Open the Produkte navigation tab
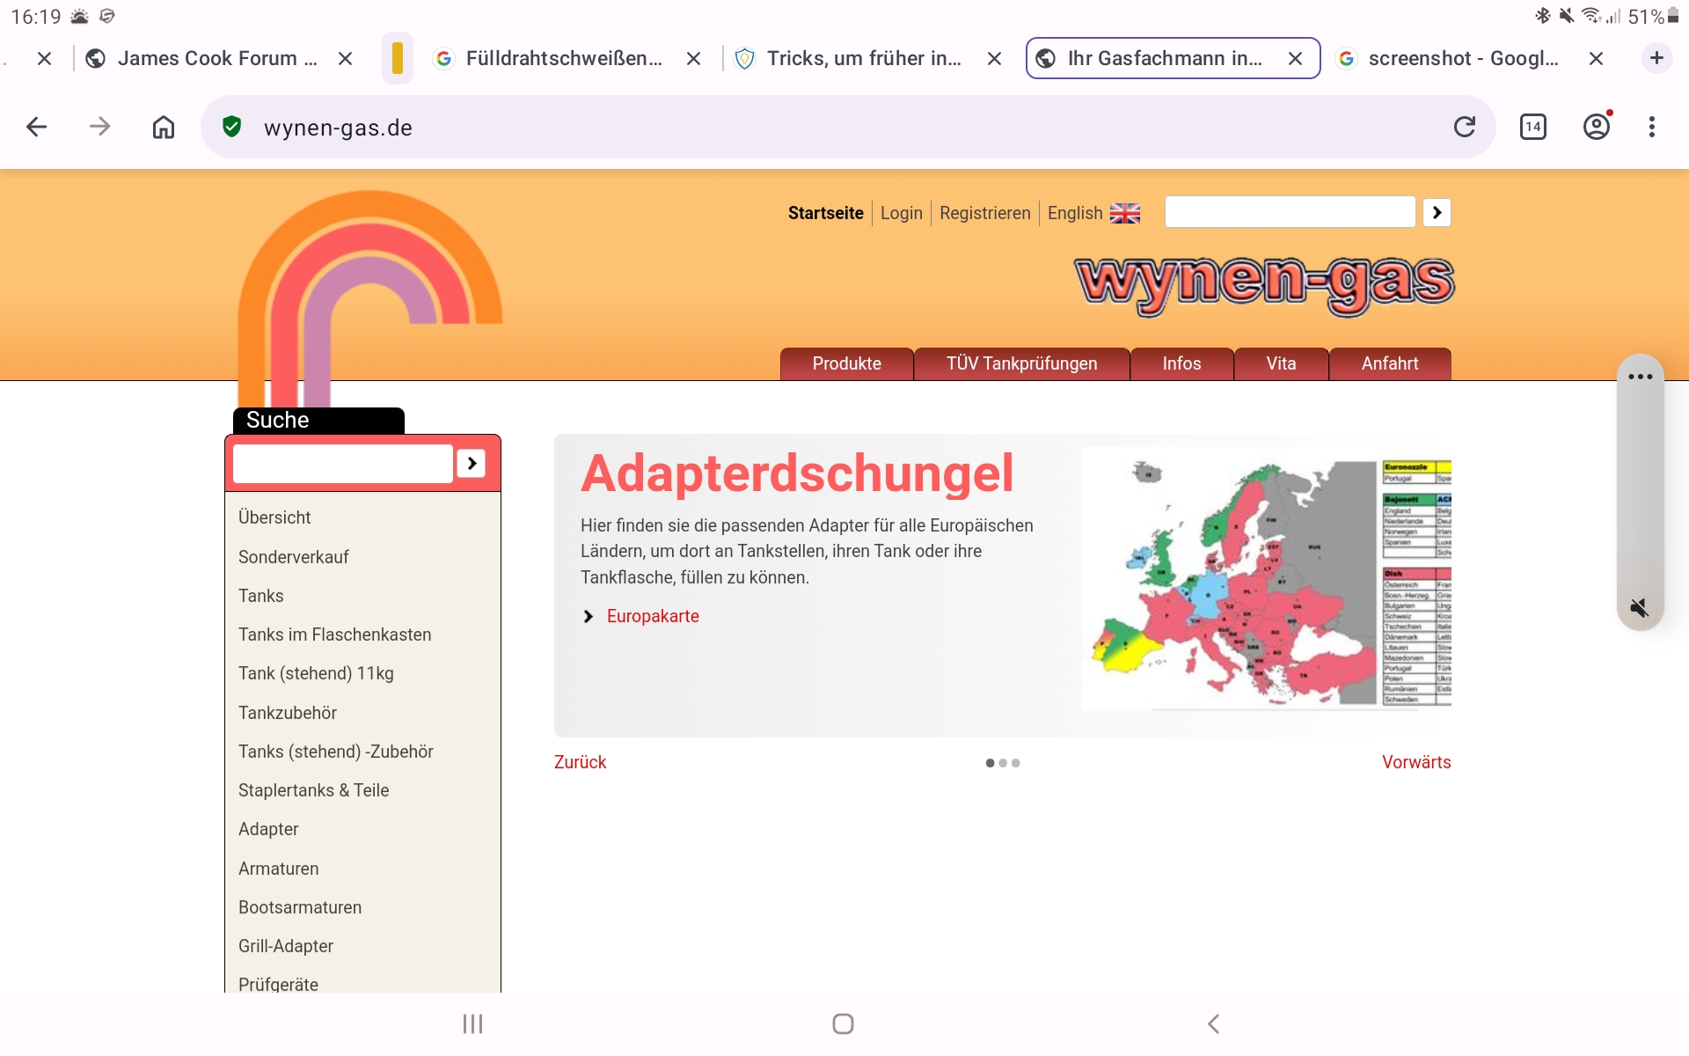Screen dimensions: 1689x1056 point(846,363)
